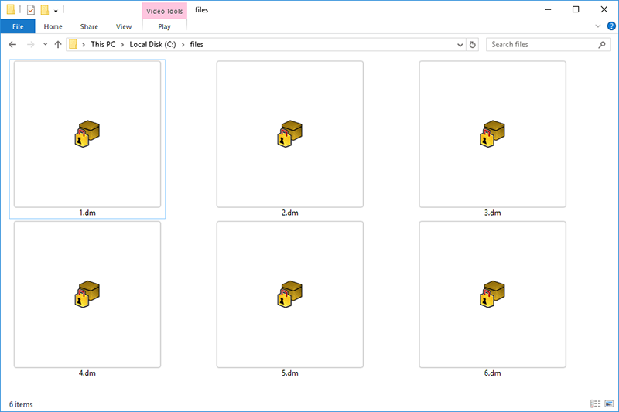Refresh the files folder view

pos(473,45)
